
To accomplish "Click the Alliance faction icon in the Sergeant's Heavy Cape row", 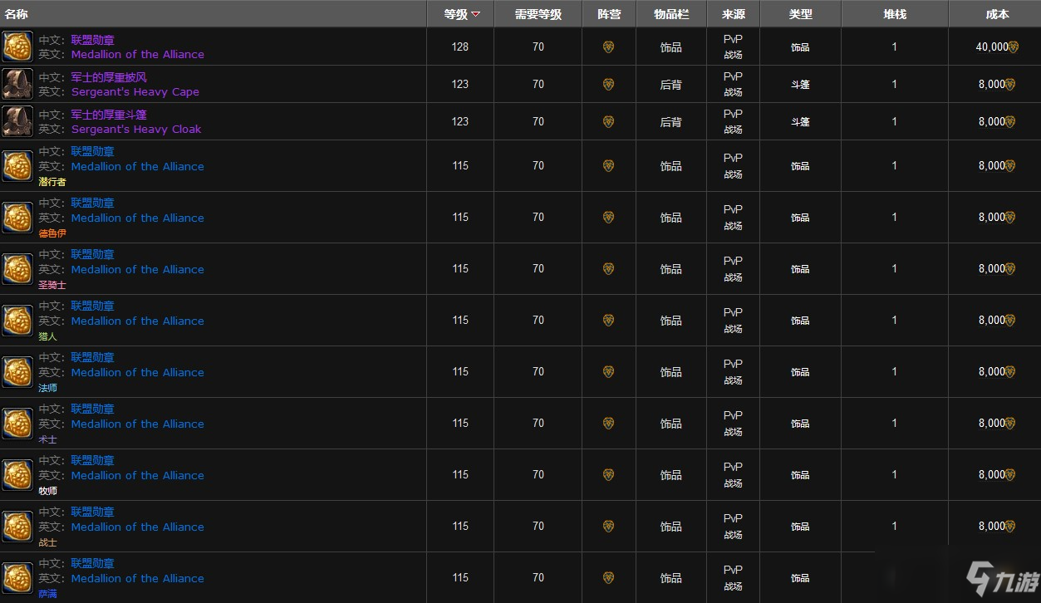I will click(608, 84).
